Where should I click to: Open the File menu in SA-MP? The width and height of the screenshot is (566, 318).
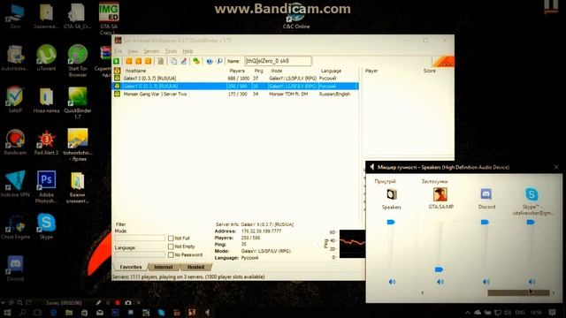(x=118, y=51)
